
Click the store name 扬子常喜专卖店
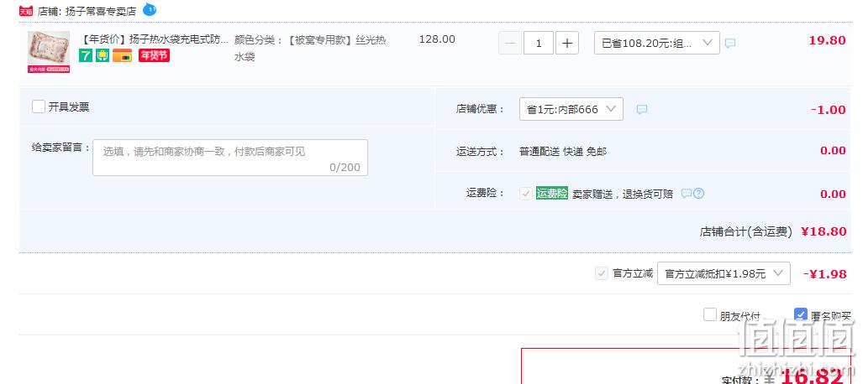(x=101, y=11)
